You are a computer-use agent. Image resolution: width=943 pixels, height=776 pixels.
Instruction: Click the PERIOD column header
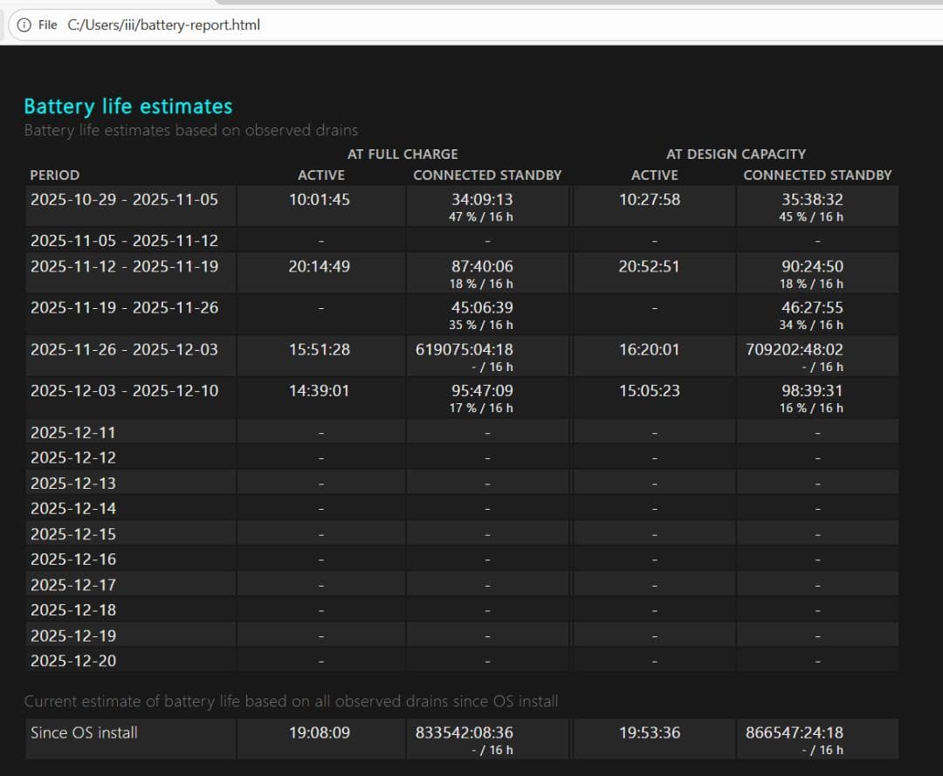coord(54,175)
